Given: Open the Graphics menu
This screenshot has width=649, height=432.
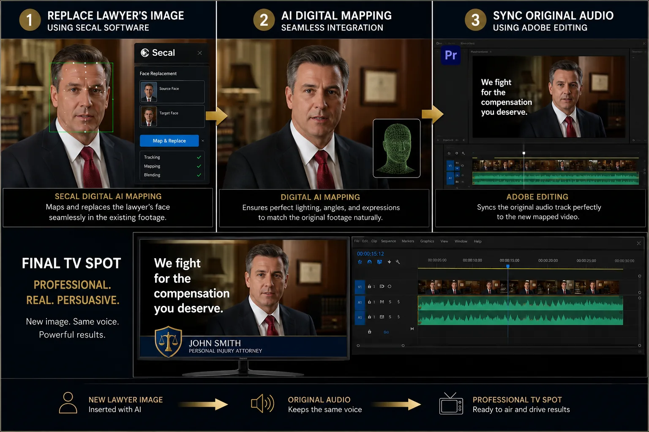Looking at the screenshot, I should point(427,241).
